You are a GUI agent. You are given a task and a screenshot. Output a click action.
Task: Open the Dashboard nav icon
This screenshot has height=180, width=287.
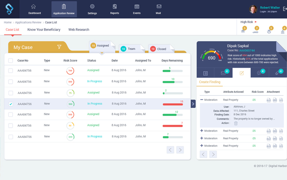34,7
